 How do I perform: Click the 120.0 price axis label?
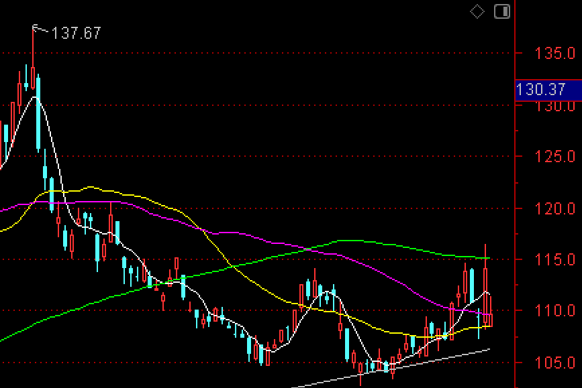(555, 208)
